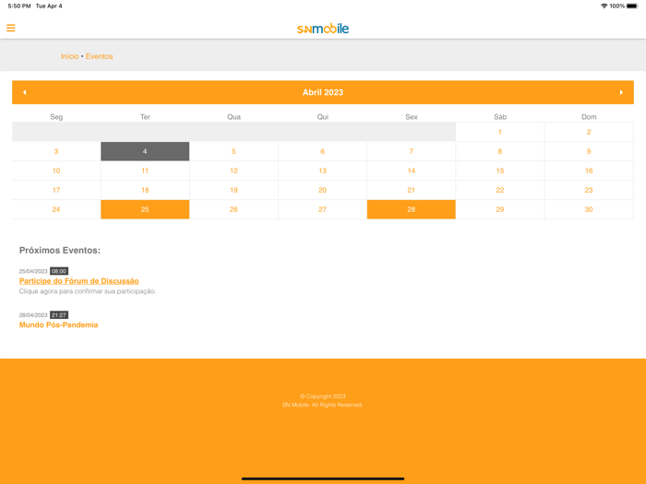The height and width of the screenshot is (484, 646).
Task: Open the Início breadcrumb link
Action: [x=69, y=56]
